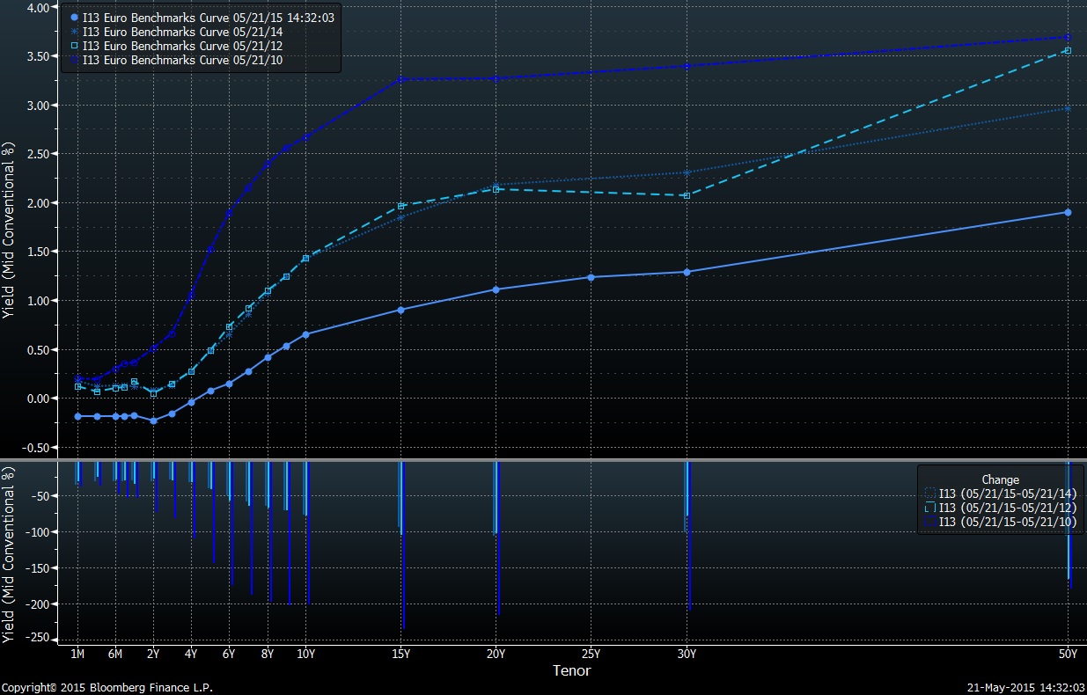Click the 6M tenor label
This screenshot has width=1087, height=695.
115,654
